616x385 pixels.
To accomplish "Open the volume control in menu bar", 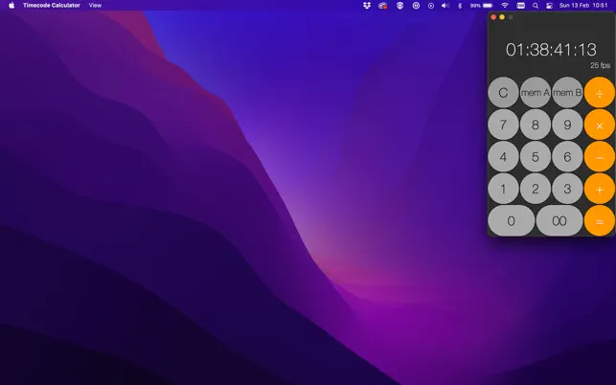I will click(x=445, y=5).
